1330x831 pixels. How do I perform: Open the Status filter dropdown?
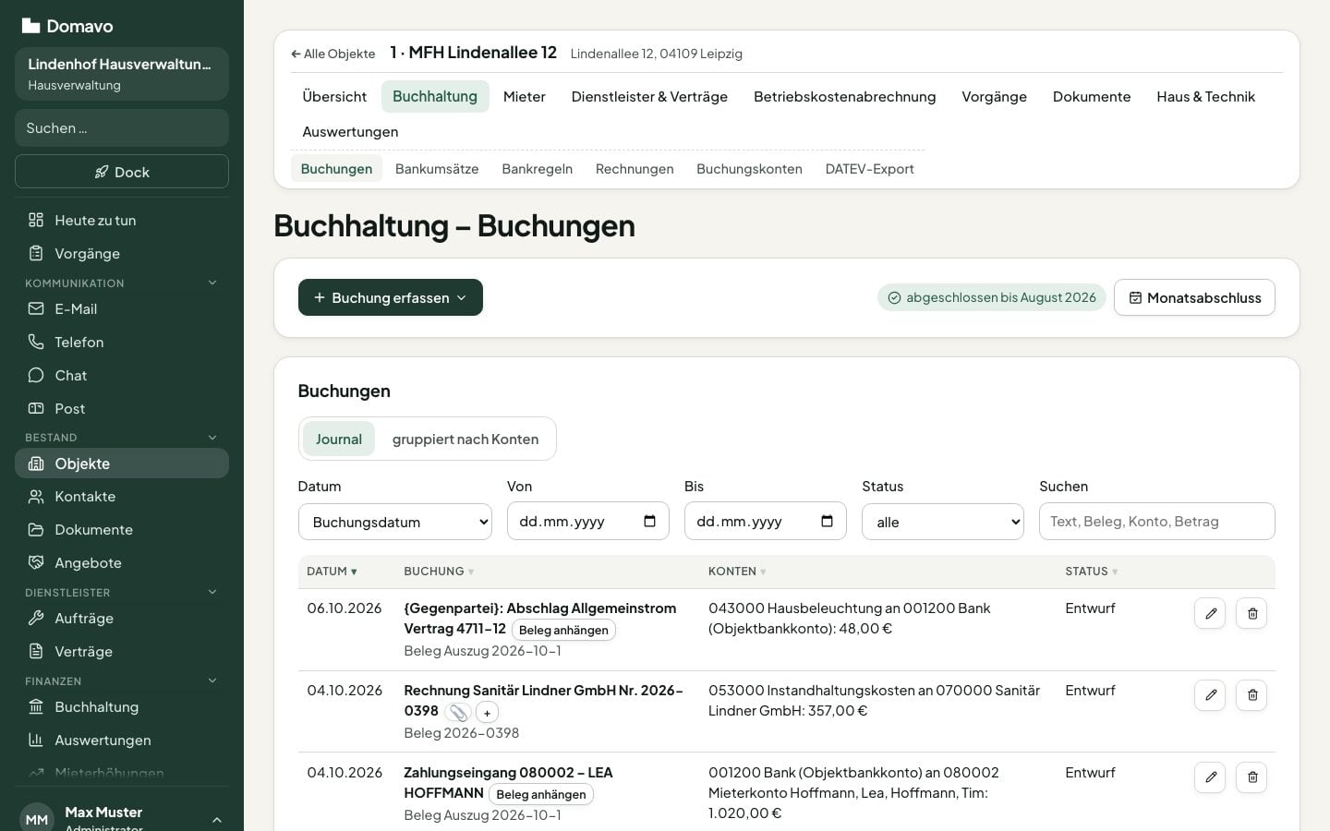pyautogui.click(x=943, y=522)
